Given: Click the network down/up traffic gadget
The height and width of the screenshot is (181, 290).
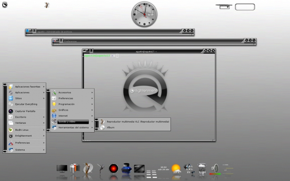Looking at the screenshot, I should [x=228, y=169].
